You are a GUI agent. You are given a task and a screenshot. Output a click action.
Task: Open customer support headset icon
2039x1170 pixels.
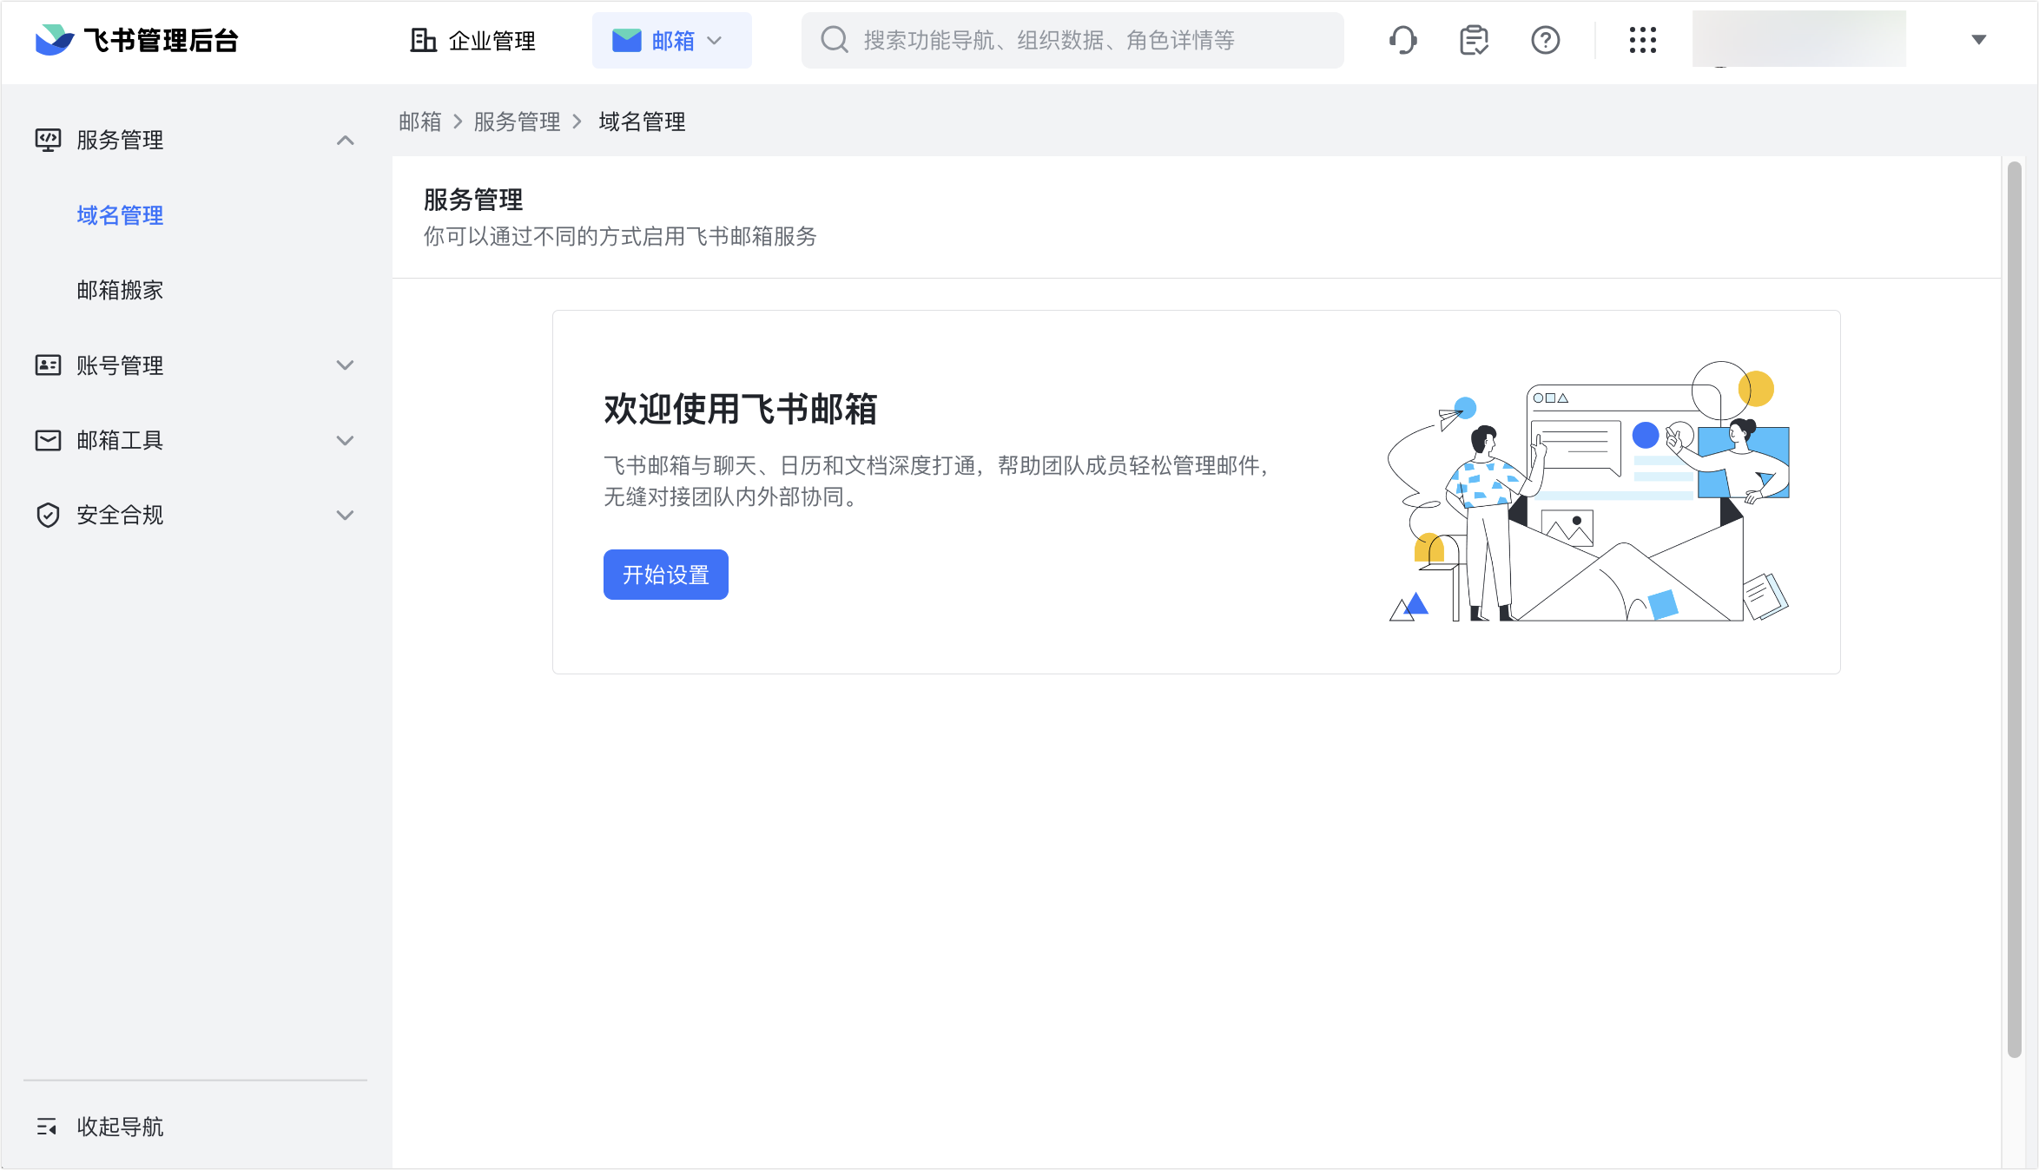(1402, 40)
